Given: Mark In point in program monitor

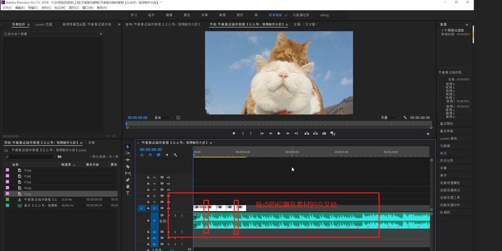Looking at the screenshot, I should pyautogui.click(x=243, y=133).
